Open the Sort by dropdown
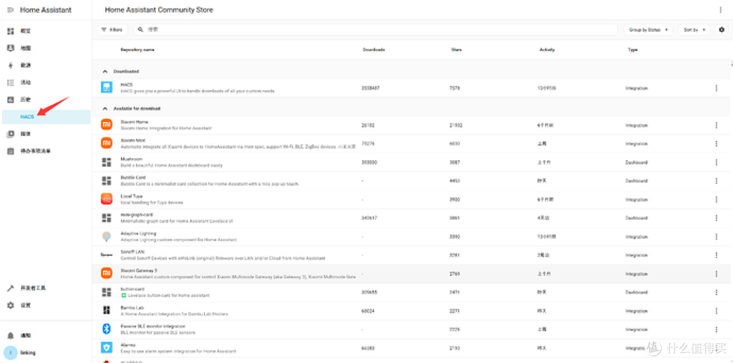The height and width of the screenshot is (363, 733). point(694,29)
